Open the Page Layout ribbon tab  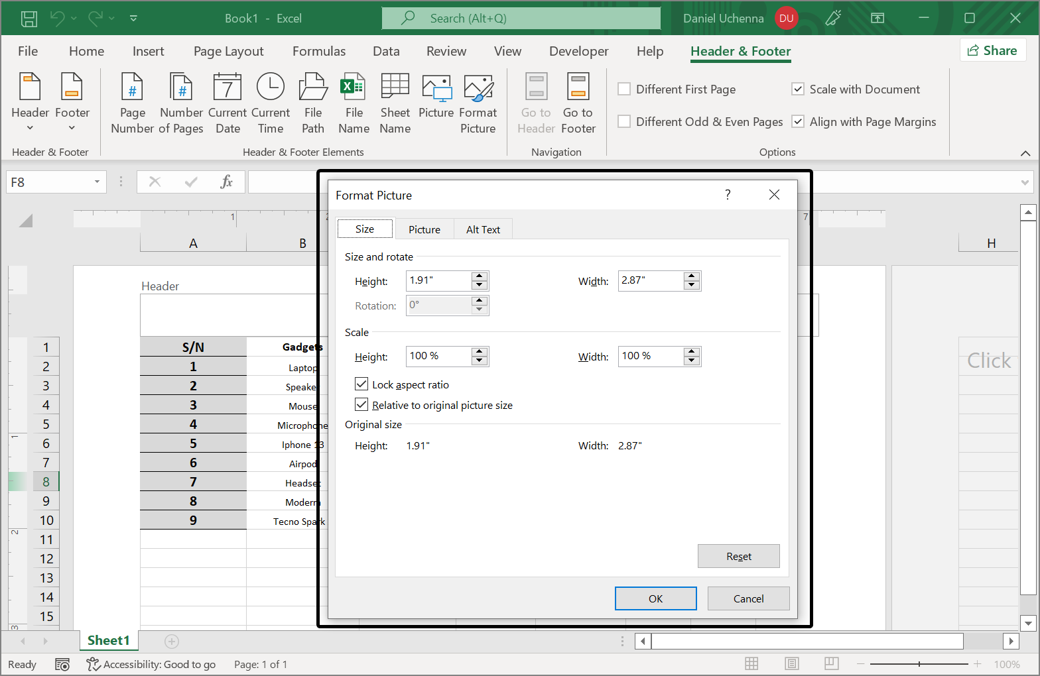click(228, 51)
